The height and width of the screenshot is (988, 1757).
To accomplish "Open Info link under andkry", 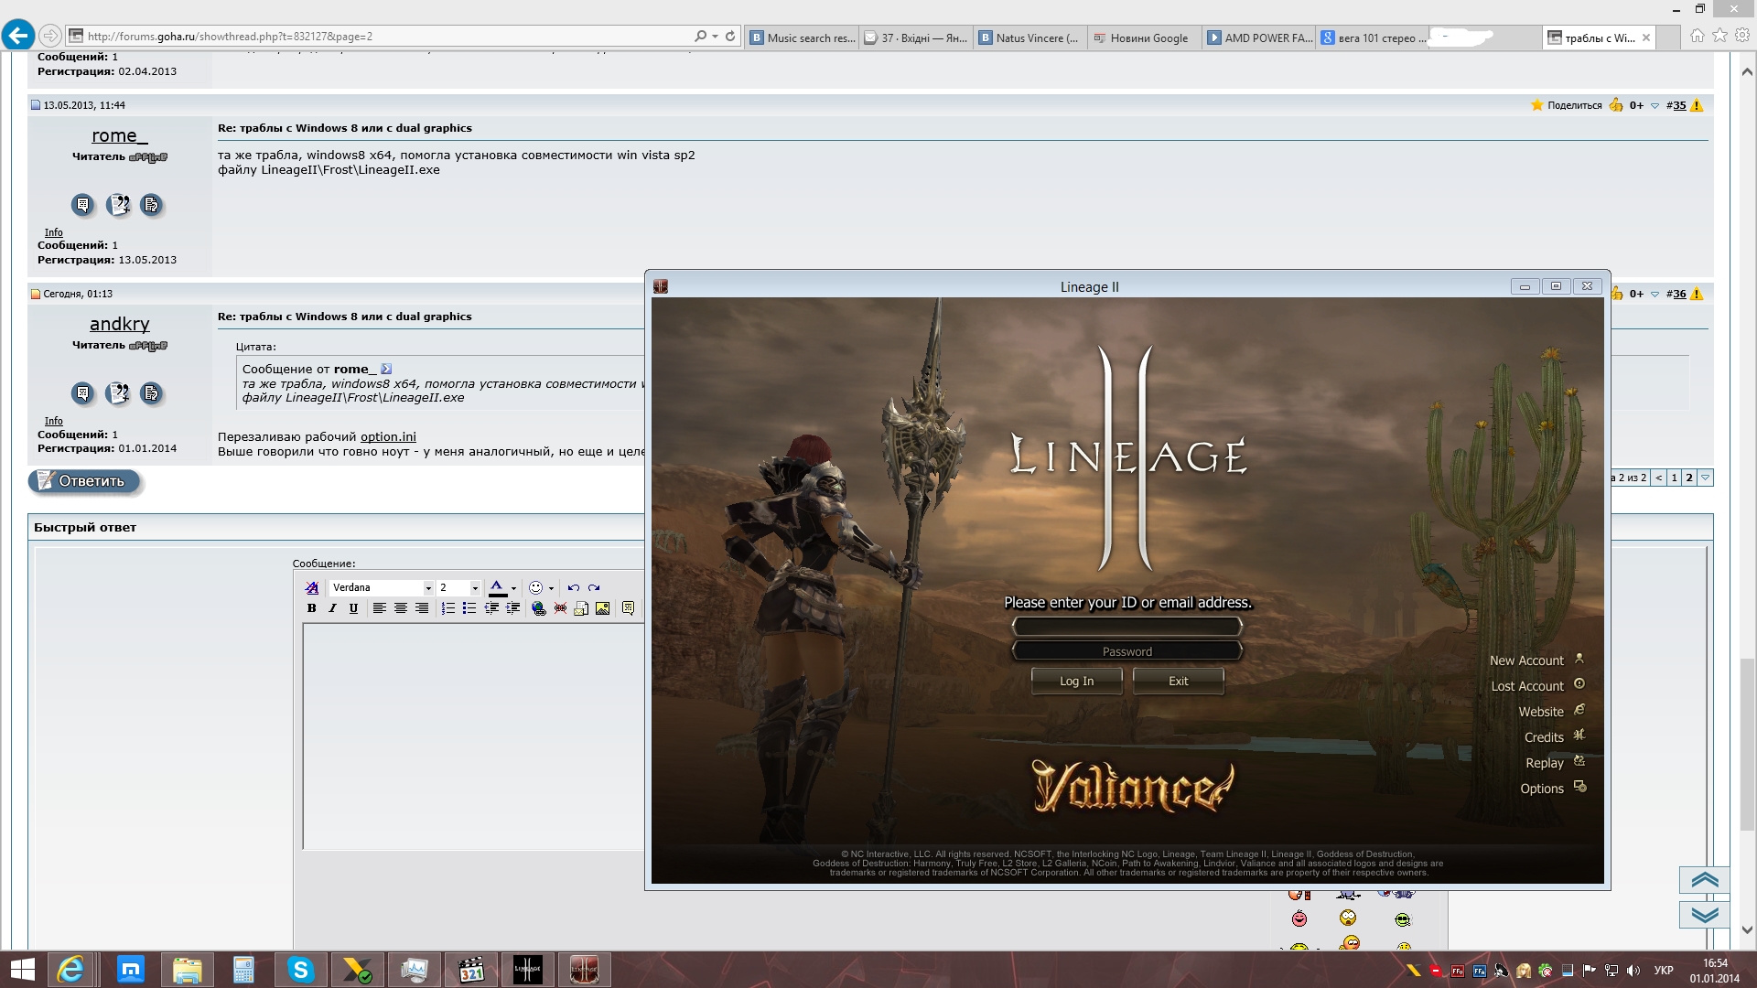I will 54,421.
